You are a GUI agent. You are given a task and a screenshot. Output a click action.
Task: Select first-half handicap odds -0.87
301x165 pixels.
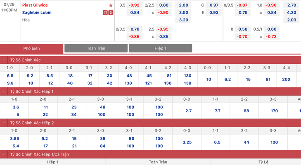pos(242,5)
